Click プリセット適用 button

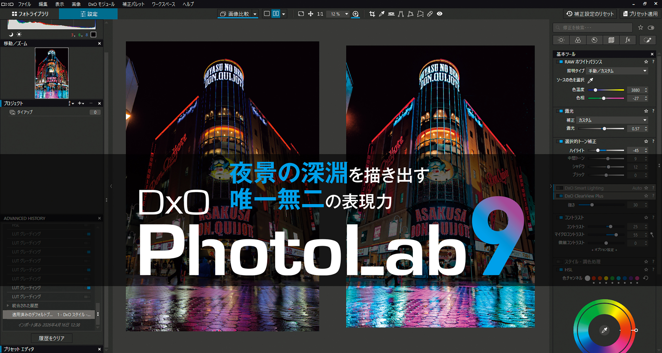click(640, 14)
